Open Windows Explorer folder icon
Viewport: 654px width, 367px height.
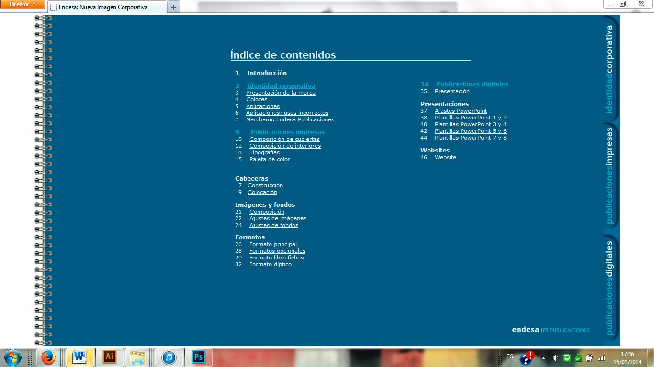click(x=138, y=357)
